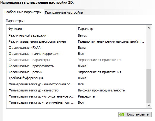Click the NVIDIA logo icon on Восстановить
155x121 pixels.
[122, 115]
